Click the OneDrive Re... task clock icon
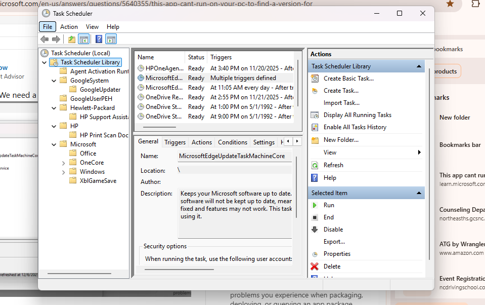The image size is (485, 305). (141, 97)
